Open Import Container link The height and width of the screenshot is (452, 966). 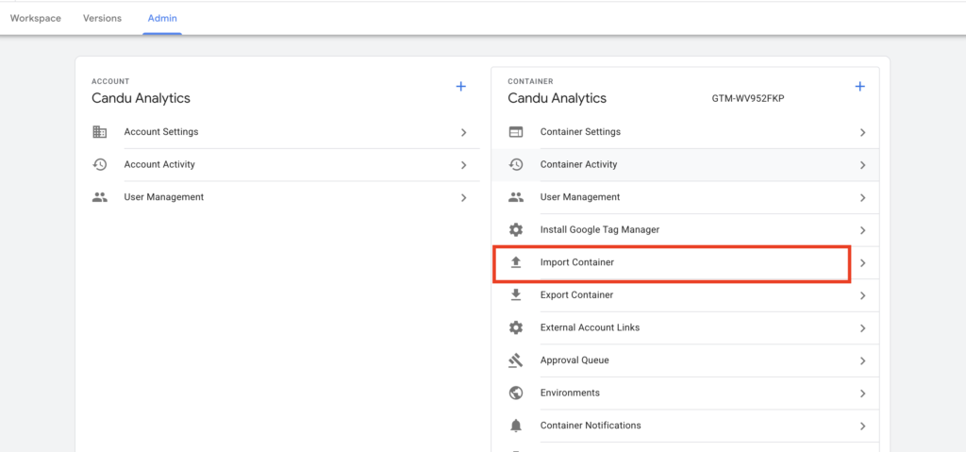click(x=576, y=262)
